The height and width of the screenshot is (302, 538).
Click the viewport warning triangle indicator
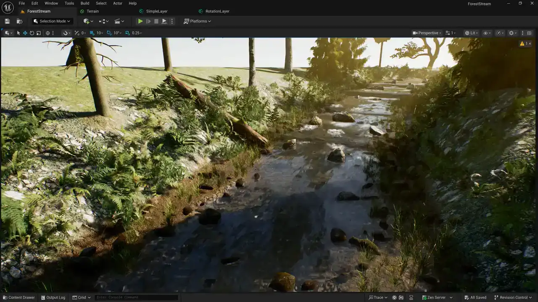click(x=522, y=43)
